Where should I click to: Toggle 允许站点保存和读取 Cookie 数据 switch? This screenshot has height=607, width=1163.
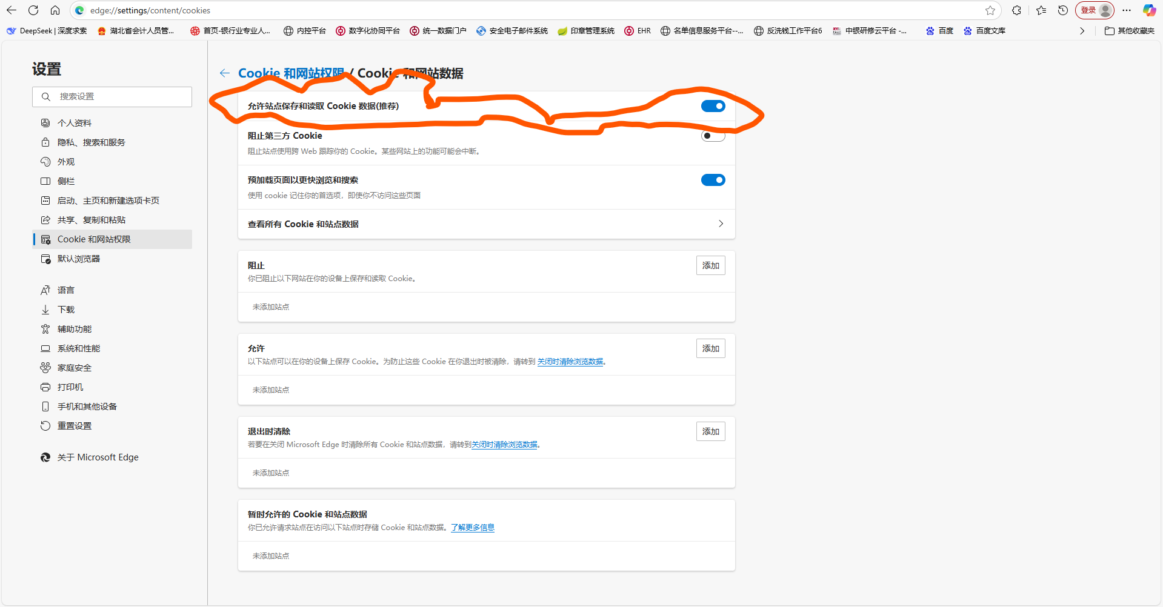[713, 106]
